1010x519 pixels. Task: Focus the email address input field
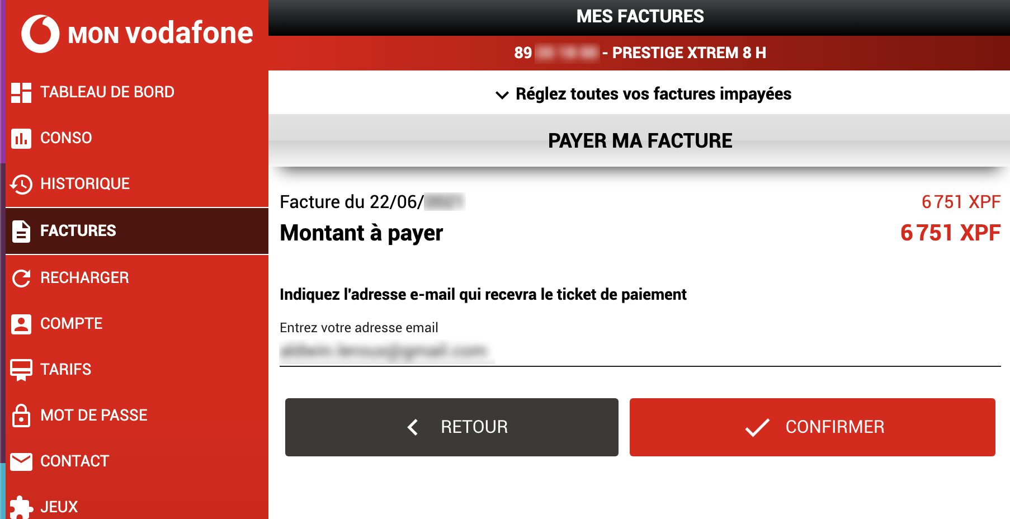(x=640, y=351)
